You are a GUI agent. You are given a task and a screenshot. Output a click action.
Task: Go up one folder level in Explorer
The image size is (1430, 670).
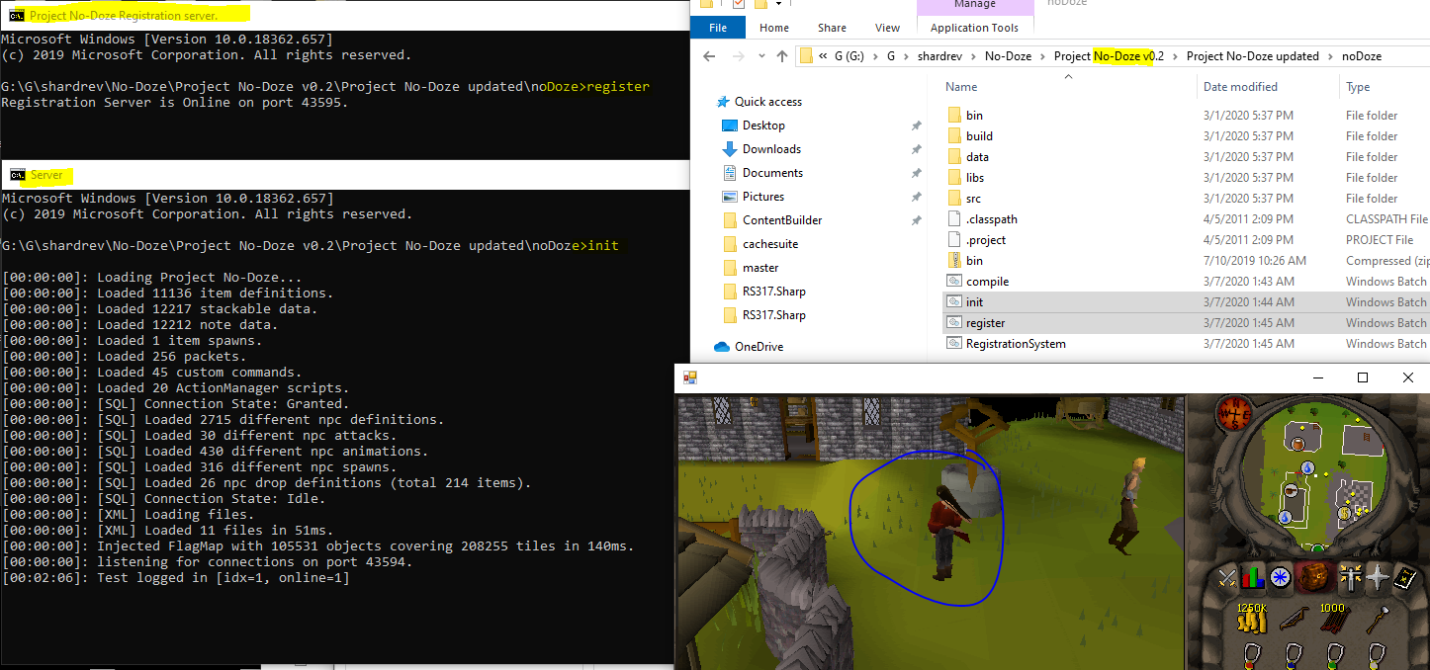coord(781,55)
